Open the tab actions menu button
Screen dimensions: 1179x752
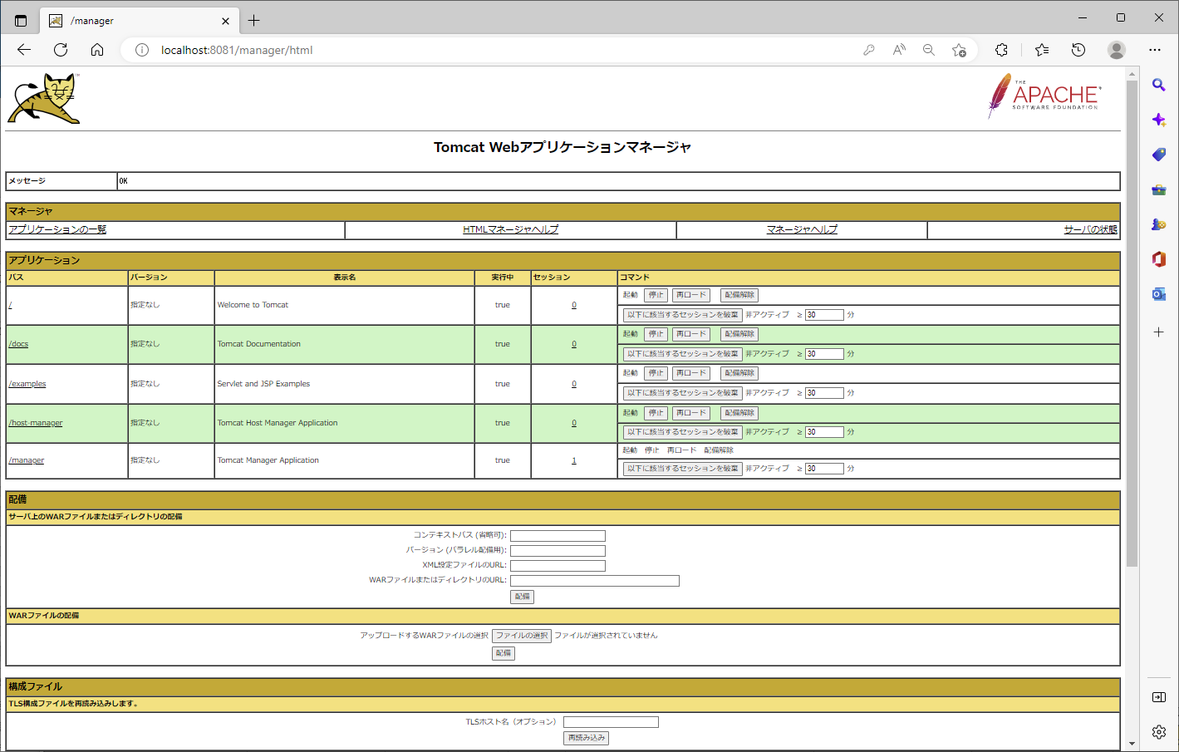(x=21, y=20)
